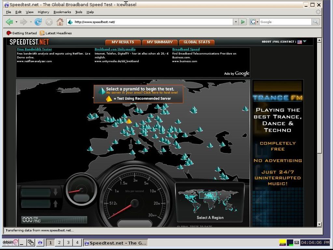Open the forward history dropdown arrow

[x=31, y=22]
